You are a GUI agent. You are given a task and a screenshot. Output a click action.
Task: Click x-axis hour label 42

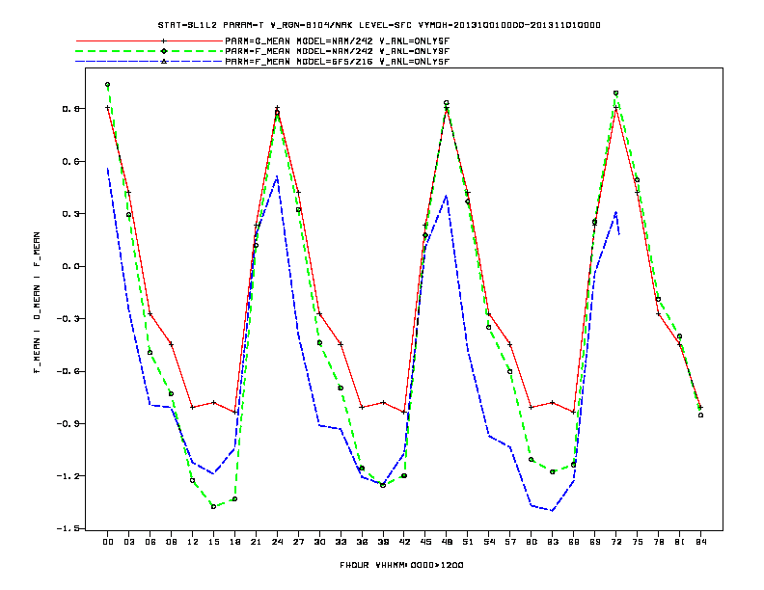pos(404,542)
